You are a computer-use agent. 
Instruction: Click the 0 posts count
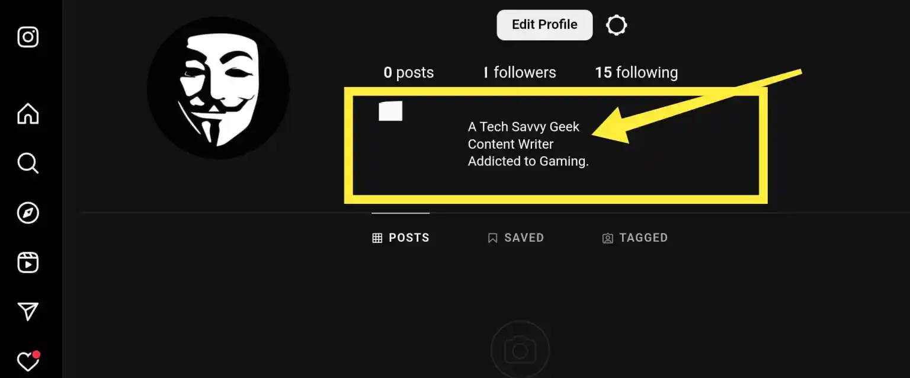pos(408,73)
